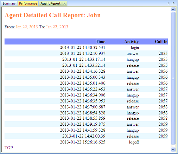This screenshot has width=178, height=154.
Task: Click scrollbar down arrow button
Action: 173,149
